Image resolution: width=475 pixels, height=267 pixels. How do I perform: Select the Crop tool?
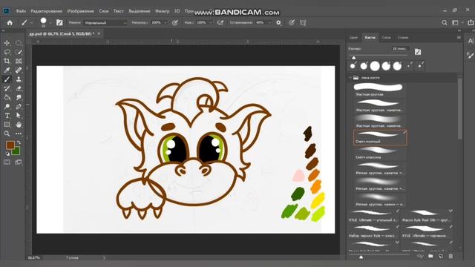click(7, 61)
